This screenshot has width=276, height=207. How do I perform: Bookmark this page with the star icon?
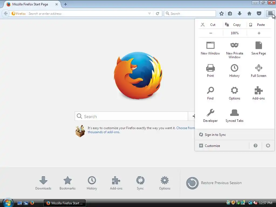[222, 13]
